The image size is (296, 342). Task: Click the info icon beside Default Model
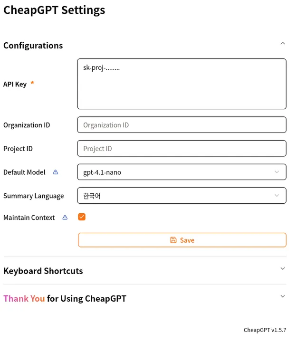(55, 172)
